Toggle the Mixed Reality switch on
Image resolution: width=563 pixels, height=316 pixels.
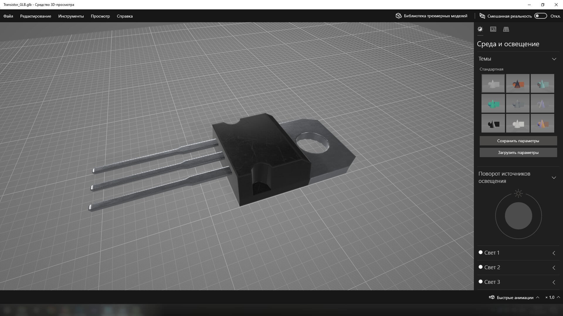pyautogui.click(x=540, y=16)
